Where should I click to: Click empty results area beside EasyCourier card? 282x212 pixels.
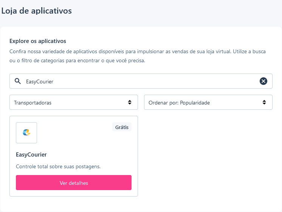click(208, 156)
